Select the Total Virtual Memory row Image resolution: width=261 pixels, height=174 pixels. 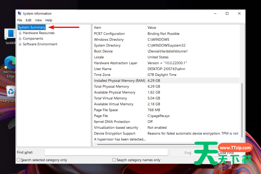click(x=166, y=98)
